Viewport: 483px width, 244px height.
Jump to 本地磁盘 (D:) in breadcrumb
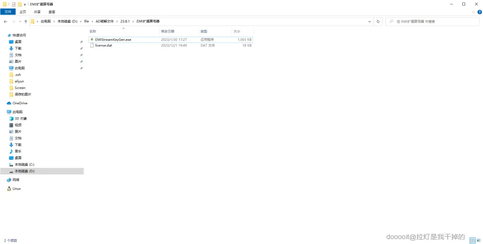tap(68, 21)
